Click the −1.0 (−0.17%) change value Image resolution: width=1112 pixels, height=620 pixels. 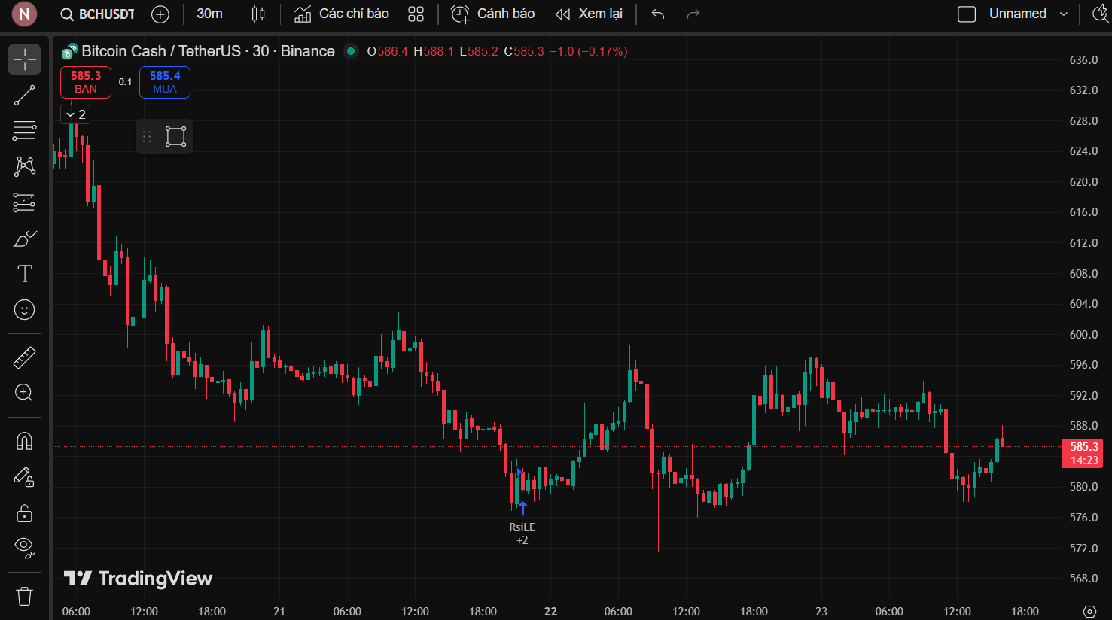coord(589,51)
